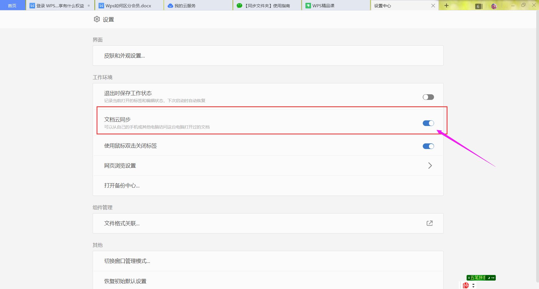Collapse the IME bar with the double-arrow

(469, 278)
